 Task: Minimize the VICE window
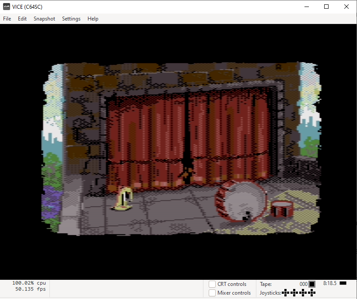point(307,7)
